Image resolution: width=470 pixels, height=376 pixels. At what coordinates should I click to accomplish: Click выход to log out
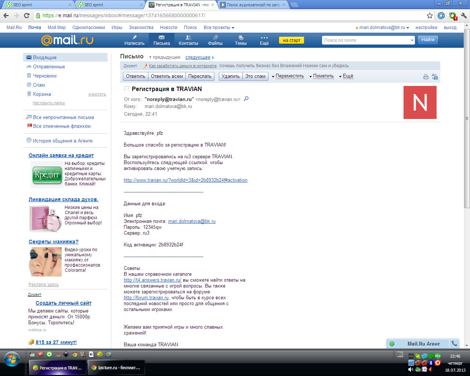coord(450,28)
